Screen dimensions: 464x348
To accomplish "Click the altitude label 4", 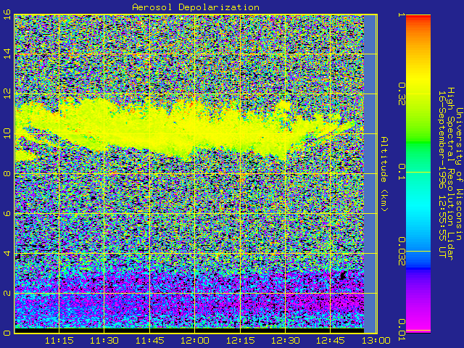I will (x=7, y=253).
